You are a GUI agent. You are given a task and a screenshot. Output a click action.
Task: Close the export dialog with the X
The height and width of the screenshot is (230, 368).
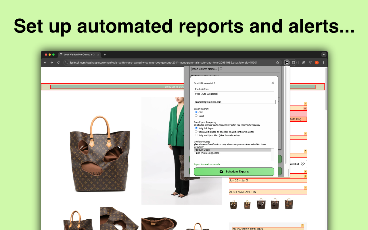click(x=273, y=83)
